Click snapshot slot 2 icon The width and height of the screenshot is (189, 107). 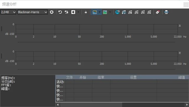(x=136, y=12)
